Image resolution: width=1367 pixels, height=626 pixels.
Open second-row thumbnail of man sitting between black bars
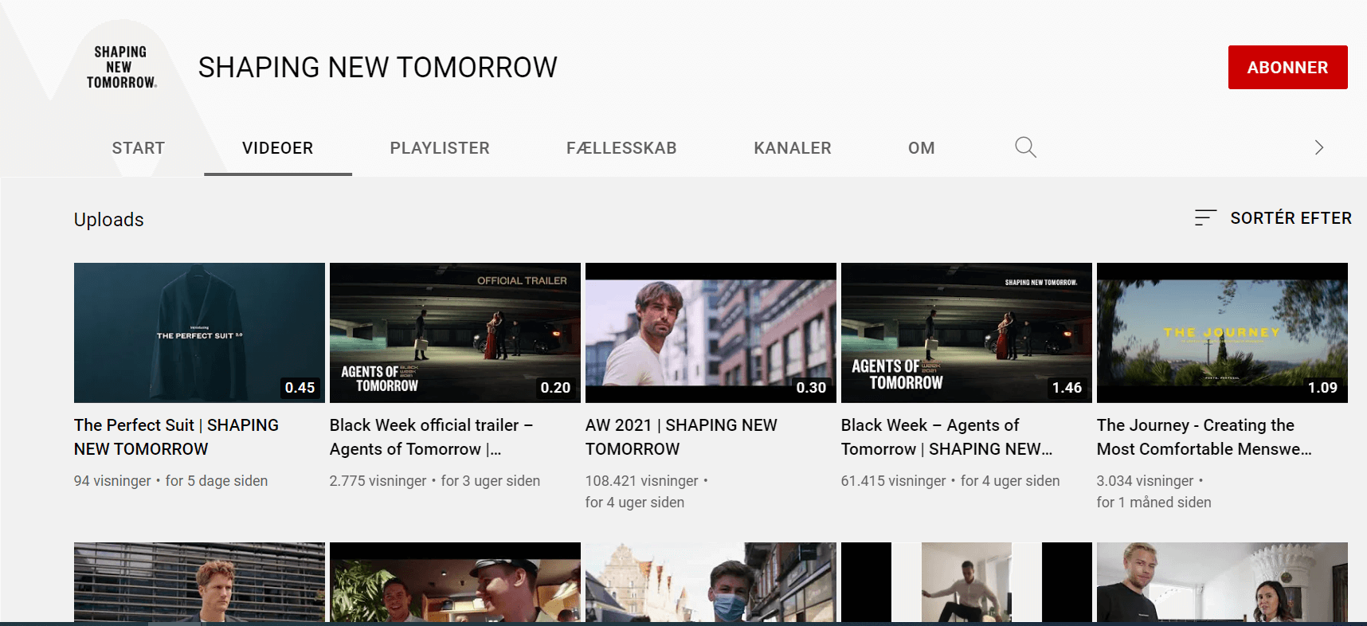tap(966, 582)
